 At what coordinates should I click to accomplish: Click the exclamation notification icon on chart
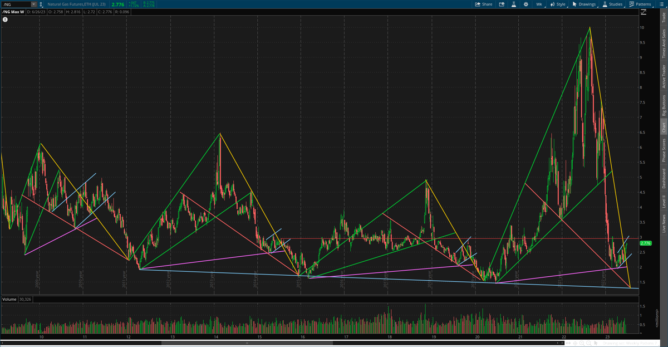coord(5,19)
